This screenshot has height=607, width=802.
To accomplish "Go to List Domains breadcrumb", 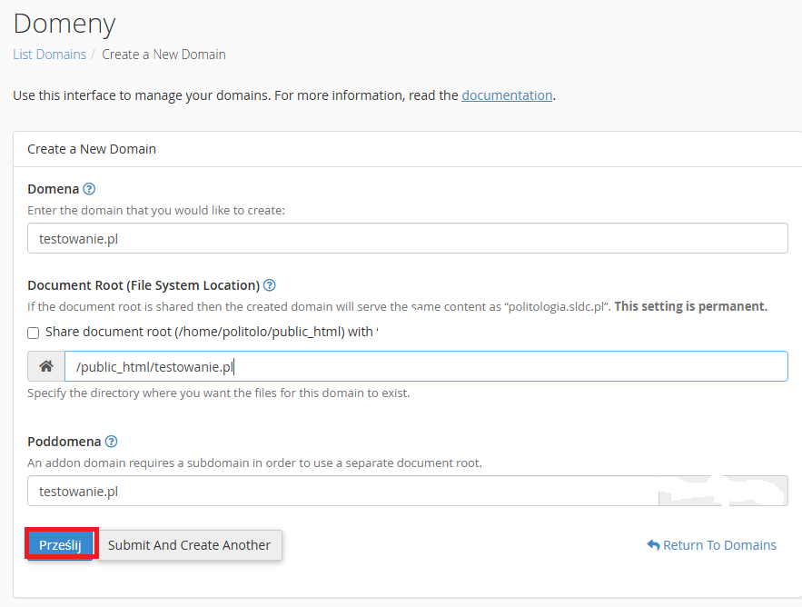I will [x=49, y=55].
